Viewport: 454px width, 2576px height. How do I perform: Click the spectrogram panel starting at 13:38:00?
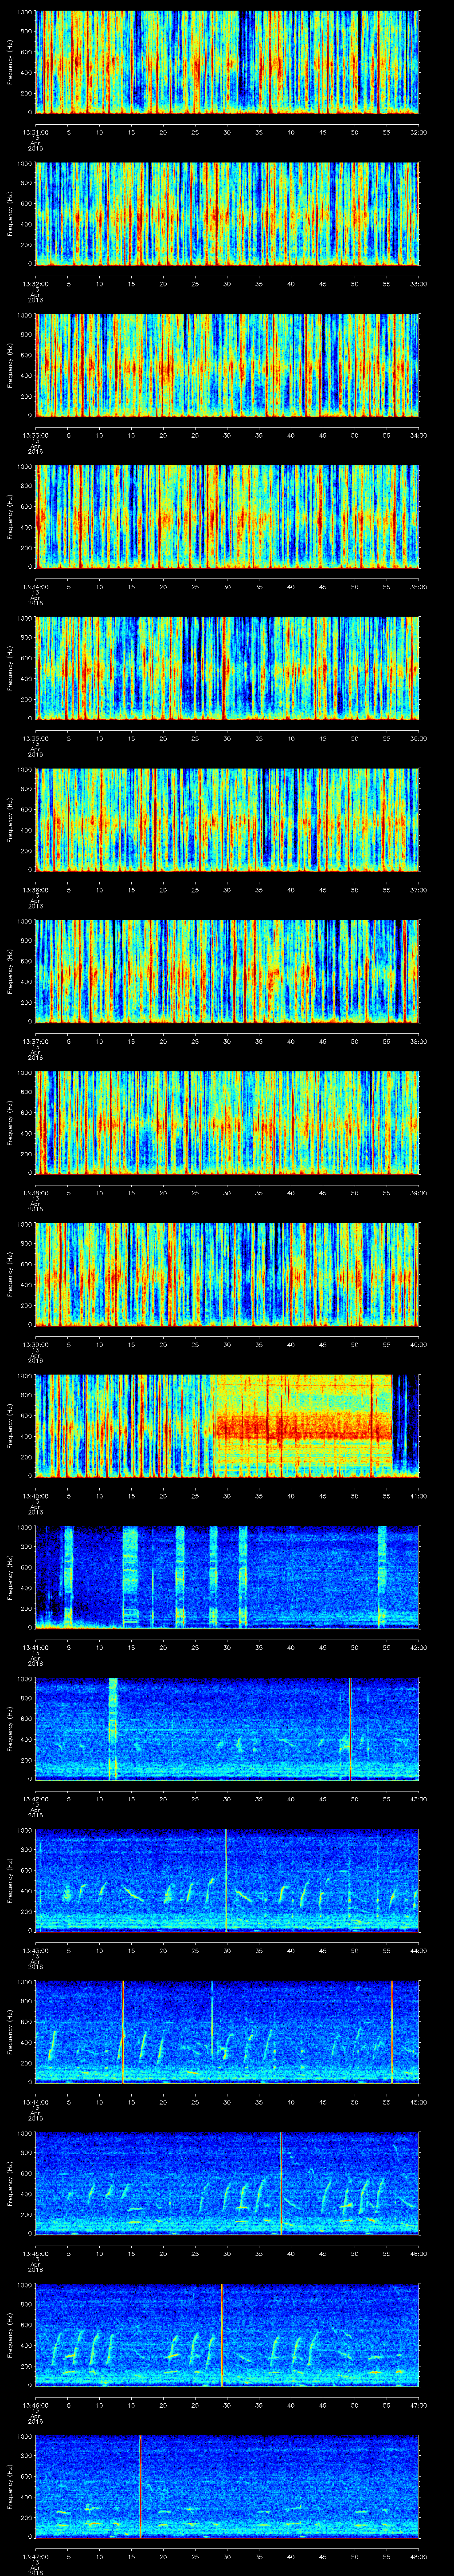click(x=227, y=1122)
